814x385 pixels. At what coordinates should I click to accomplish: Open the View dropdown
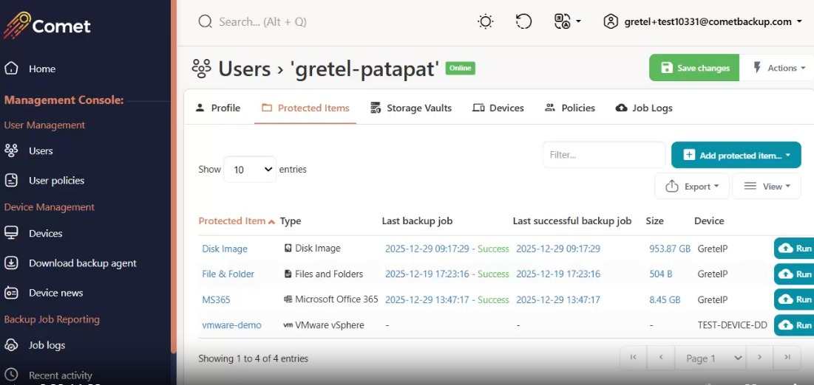[x=766, y=187]
